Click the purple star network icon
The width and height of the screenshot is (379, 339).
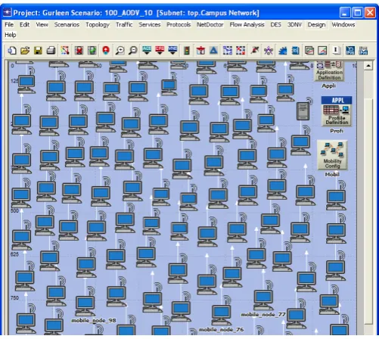tap(269, 51)
